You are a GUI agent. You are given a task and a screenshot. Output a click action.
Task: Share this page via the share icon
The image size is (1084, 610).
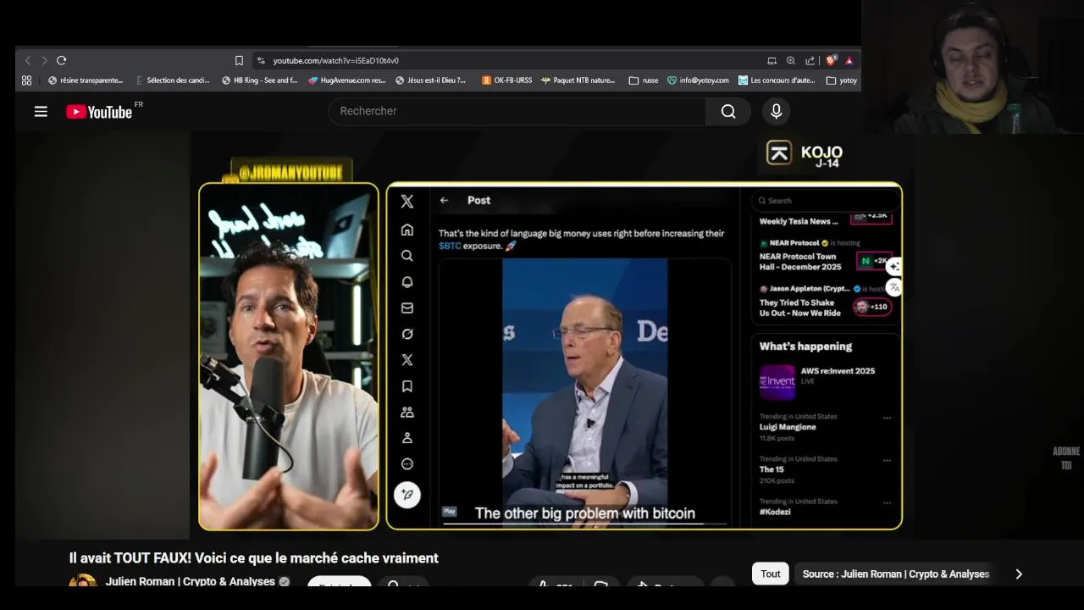point(810,60)
